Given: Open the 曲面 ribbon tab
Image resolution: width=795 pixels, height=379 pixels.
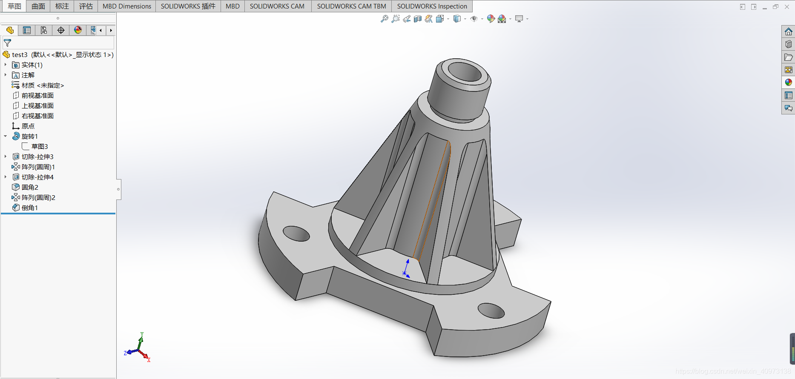Looking at the screenshot, I should coord(38,6).
